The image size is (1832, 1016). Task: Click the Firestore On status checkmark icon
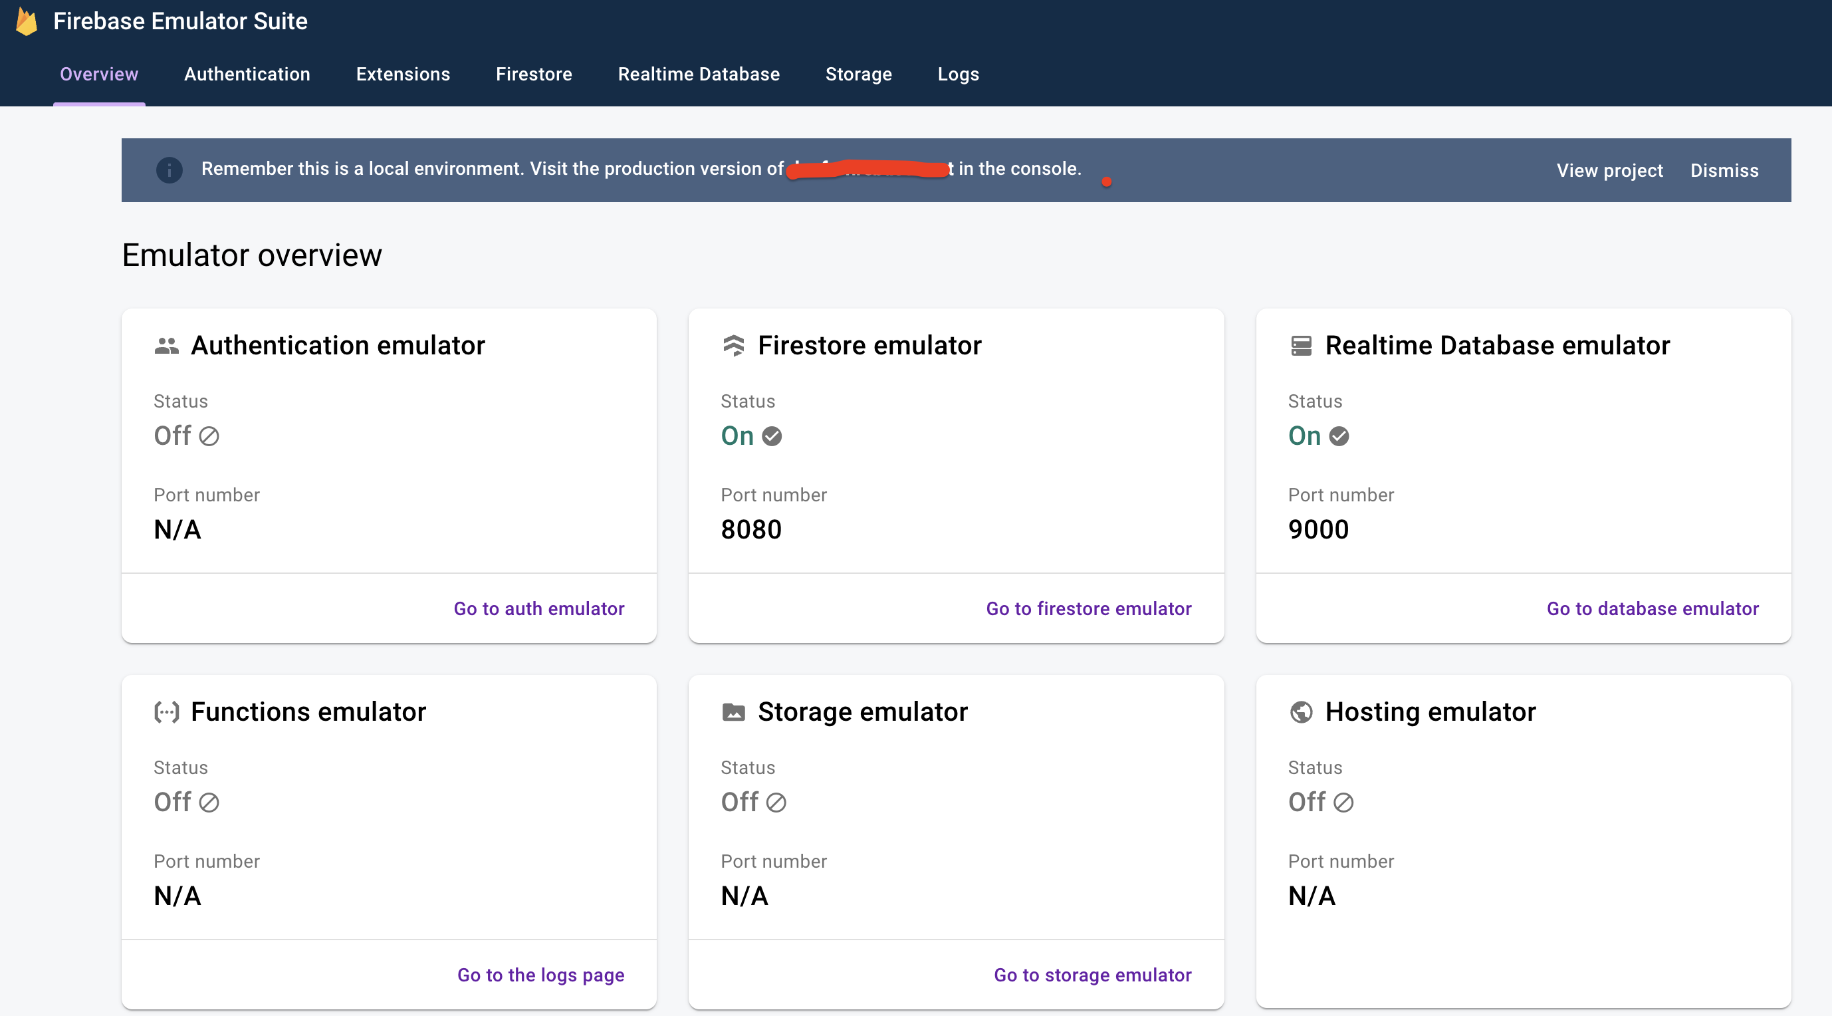coord(772,436)
